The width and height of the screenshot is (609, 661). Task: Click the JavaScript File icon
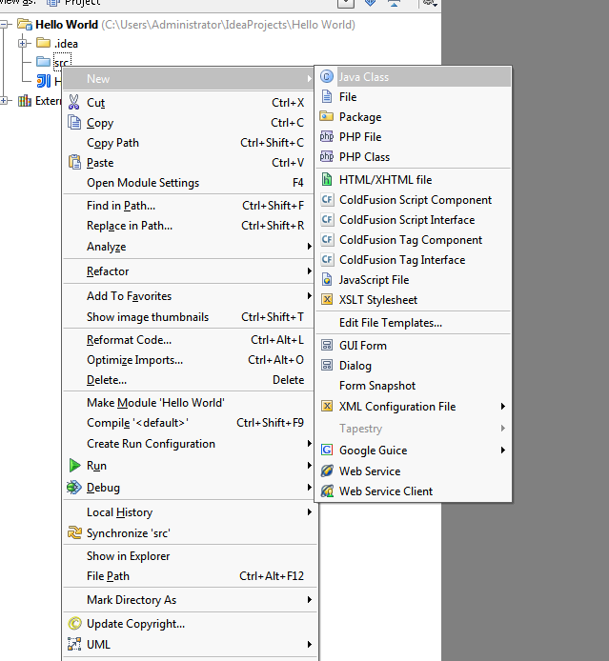pyautogui.click(x=327, y=279)
